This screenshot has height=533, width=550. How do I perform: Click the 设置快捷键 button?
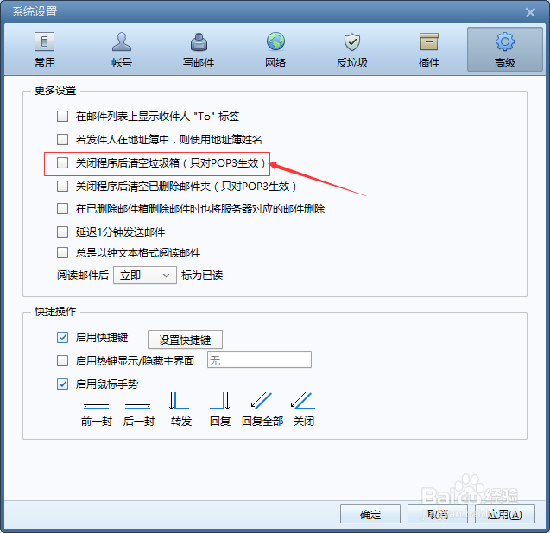click(x=185, y=339)
